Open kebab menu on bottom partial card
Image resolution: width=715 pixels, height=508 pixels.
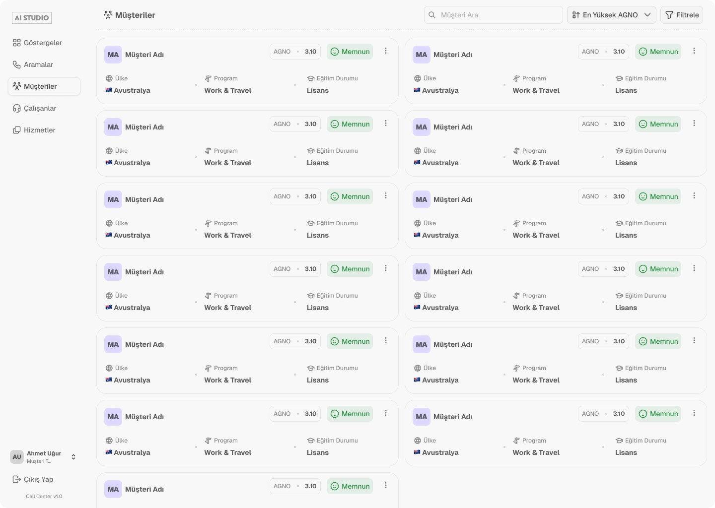[x=386, y=486]
